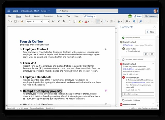The image size is (165, 120).
Task: Apply yellow text highlight color
Action: 80,21
